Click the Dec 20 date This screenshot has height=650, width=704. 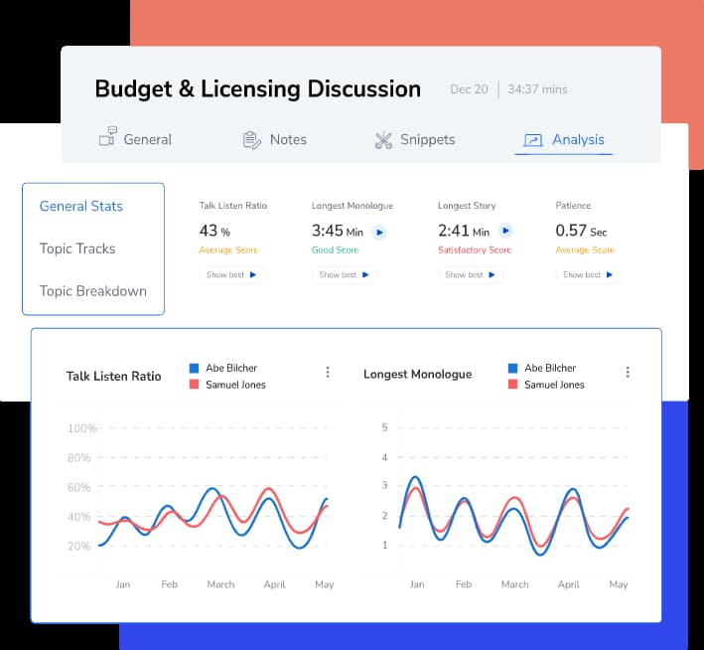pos(469,89)
